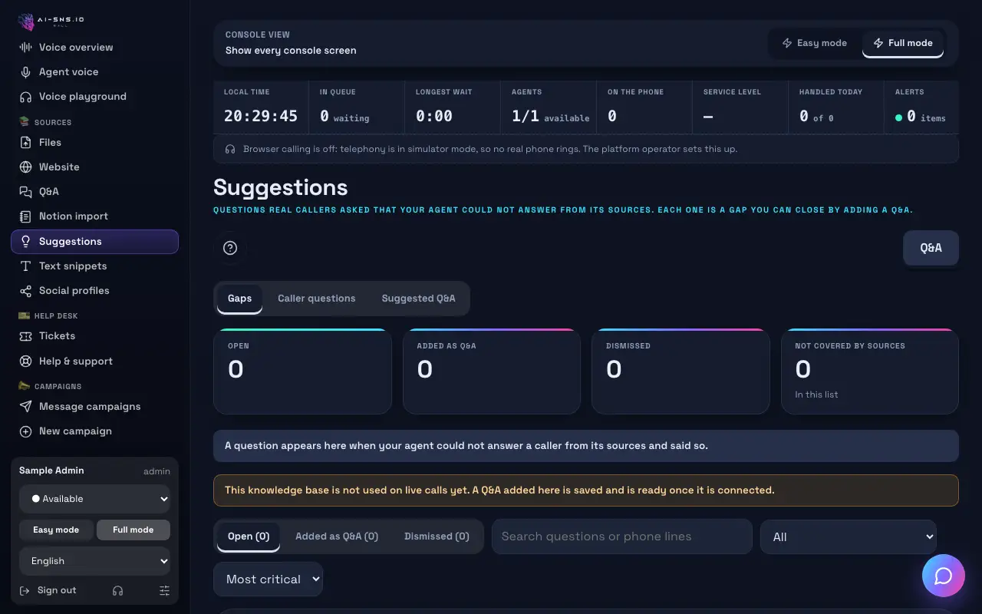Click the Website globe icon
This screenshot has width=982, height=614.
pyautogui.click(x=25, y=167)
